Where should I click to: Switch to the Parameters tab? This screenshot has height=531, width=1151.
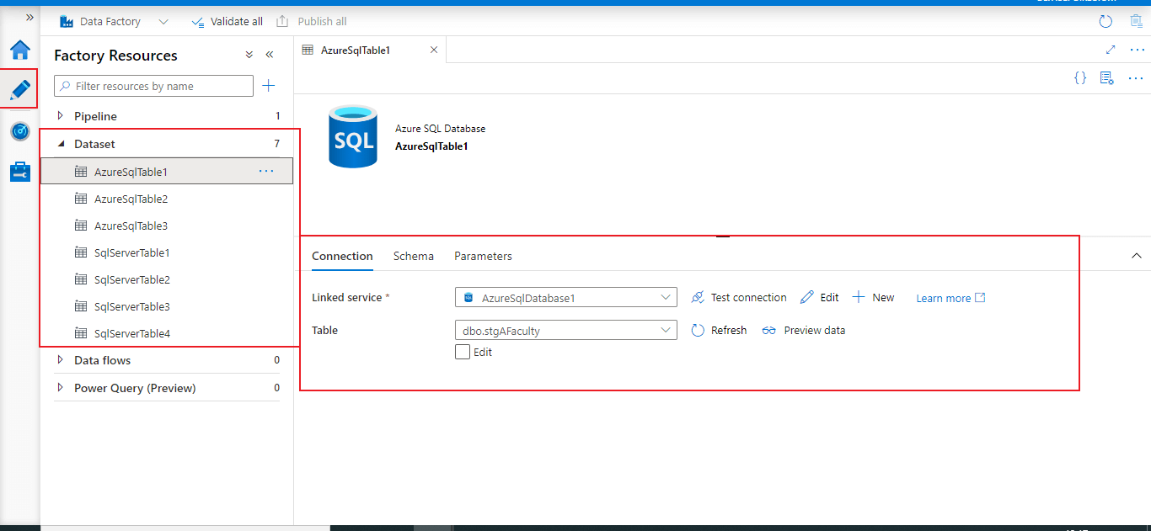483,256
